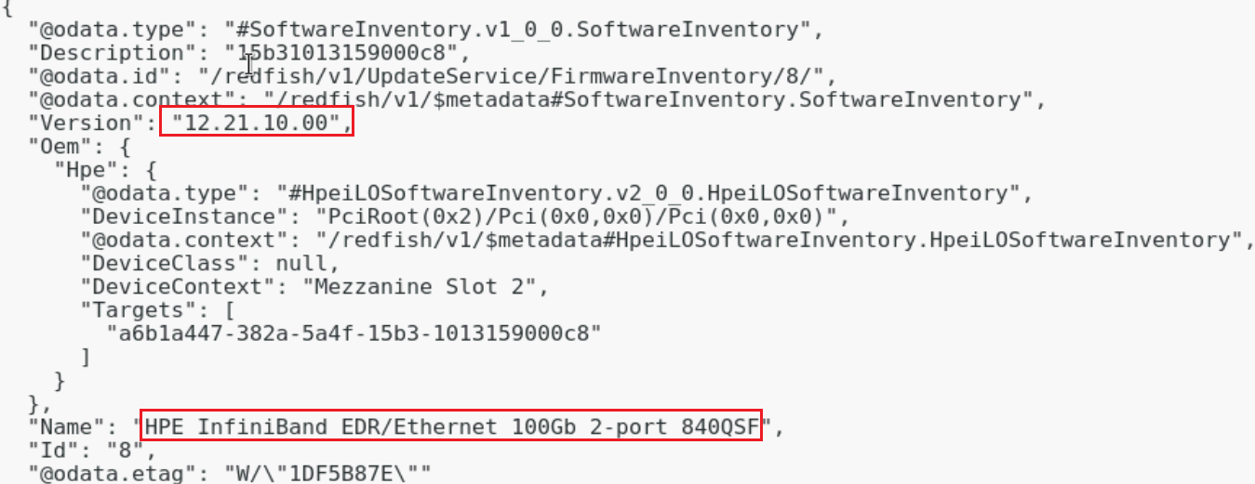The width and height of the screenshot is (1255, 484).
Task: Click the target GUID a6b1a447-382a-5a4f-15b3-1013159000c8
Action: [x=354, y=334]
